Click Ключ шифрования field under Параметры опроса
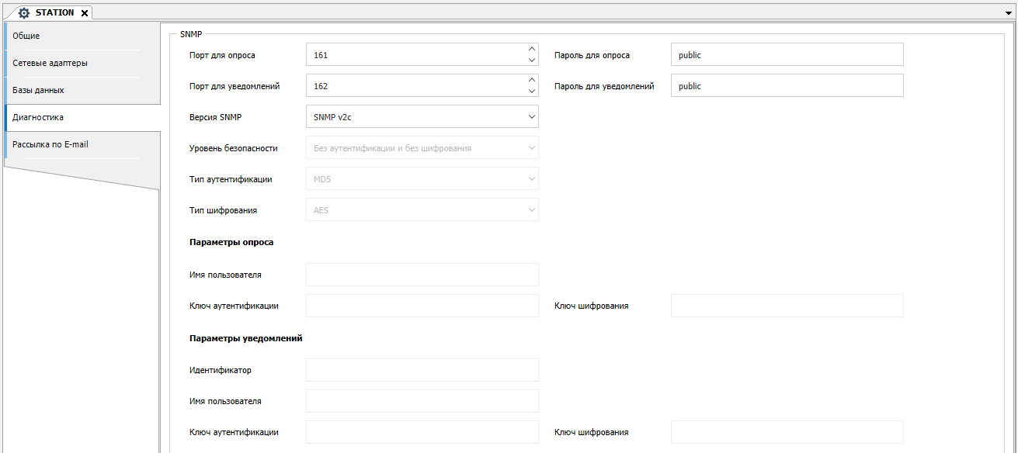Viewport: 1018px width, 453px height. pyautogui.click(x=787, y=306)
